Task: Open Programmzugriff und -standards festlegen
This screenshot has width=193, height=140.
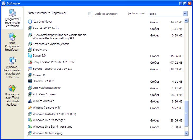Action: 12,95
